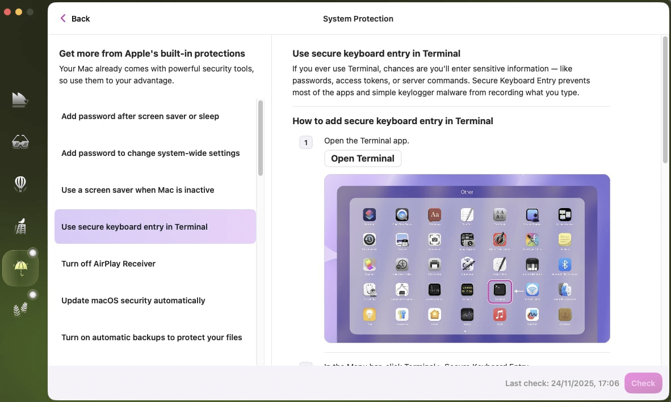671x402 pixels.
Task: Select 'Add password after screen saver or sleep'
Action: pyautogui.click(x=140, y=116)
